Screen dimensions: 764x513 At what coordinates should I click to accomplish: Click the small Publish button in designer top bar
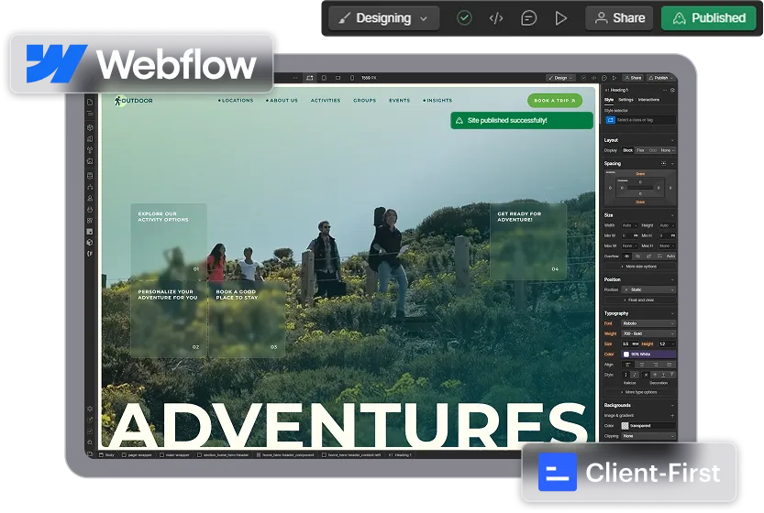[660, 78]
